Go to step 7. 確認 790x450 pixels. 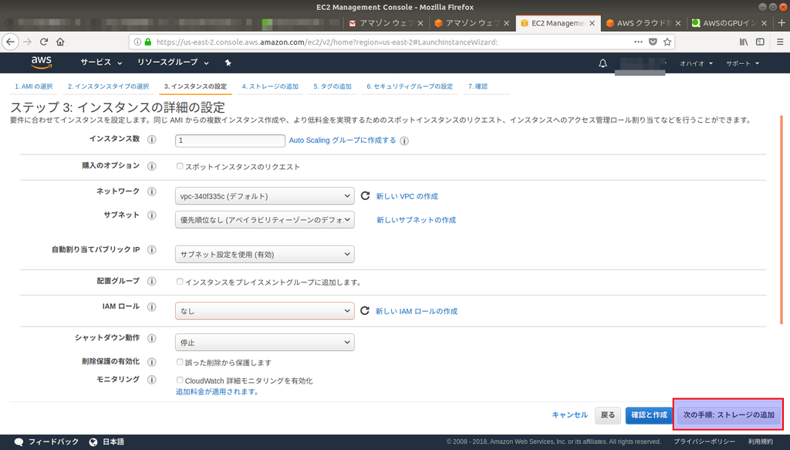(x=478, y=86)
